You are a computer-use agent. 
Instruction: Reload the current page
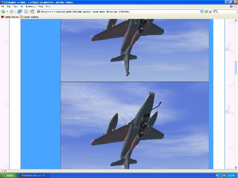click(x=20, y=12)
